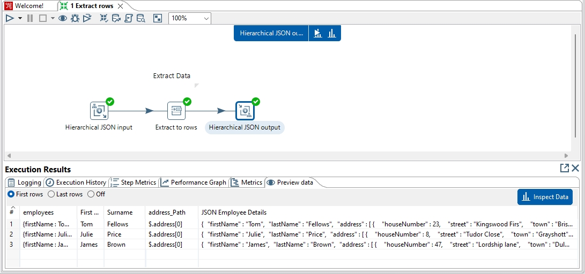Viewport: 585px width, 274px height.
Task: Expand the Run options dropdown arrow
Action: (x=20, y=18)
